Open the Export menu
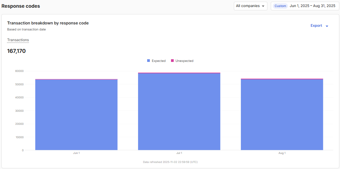340x169 pixels. [320, 25]
